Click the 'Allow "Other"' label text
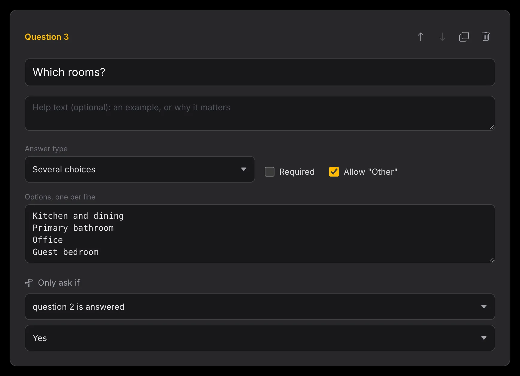Screen dimensions: 520x376 coord(370,172)
